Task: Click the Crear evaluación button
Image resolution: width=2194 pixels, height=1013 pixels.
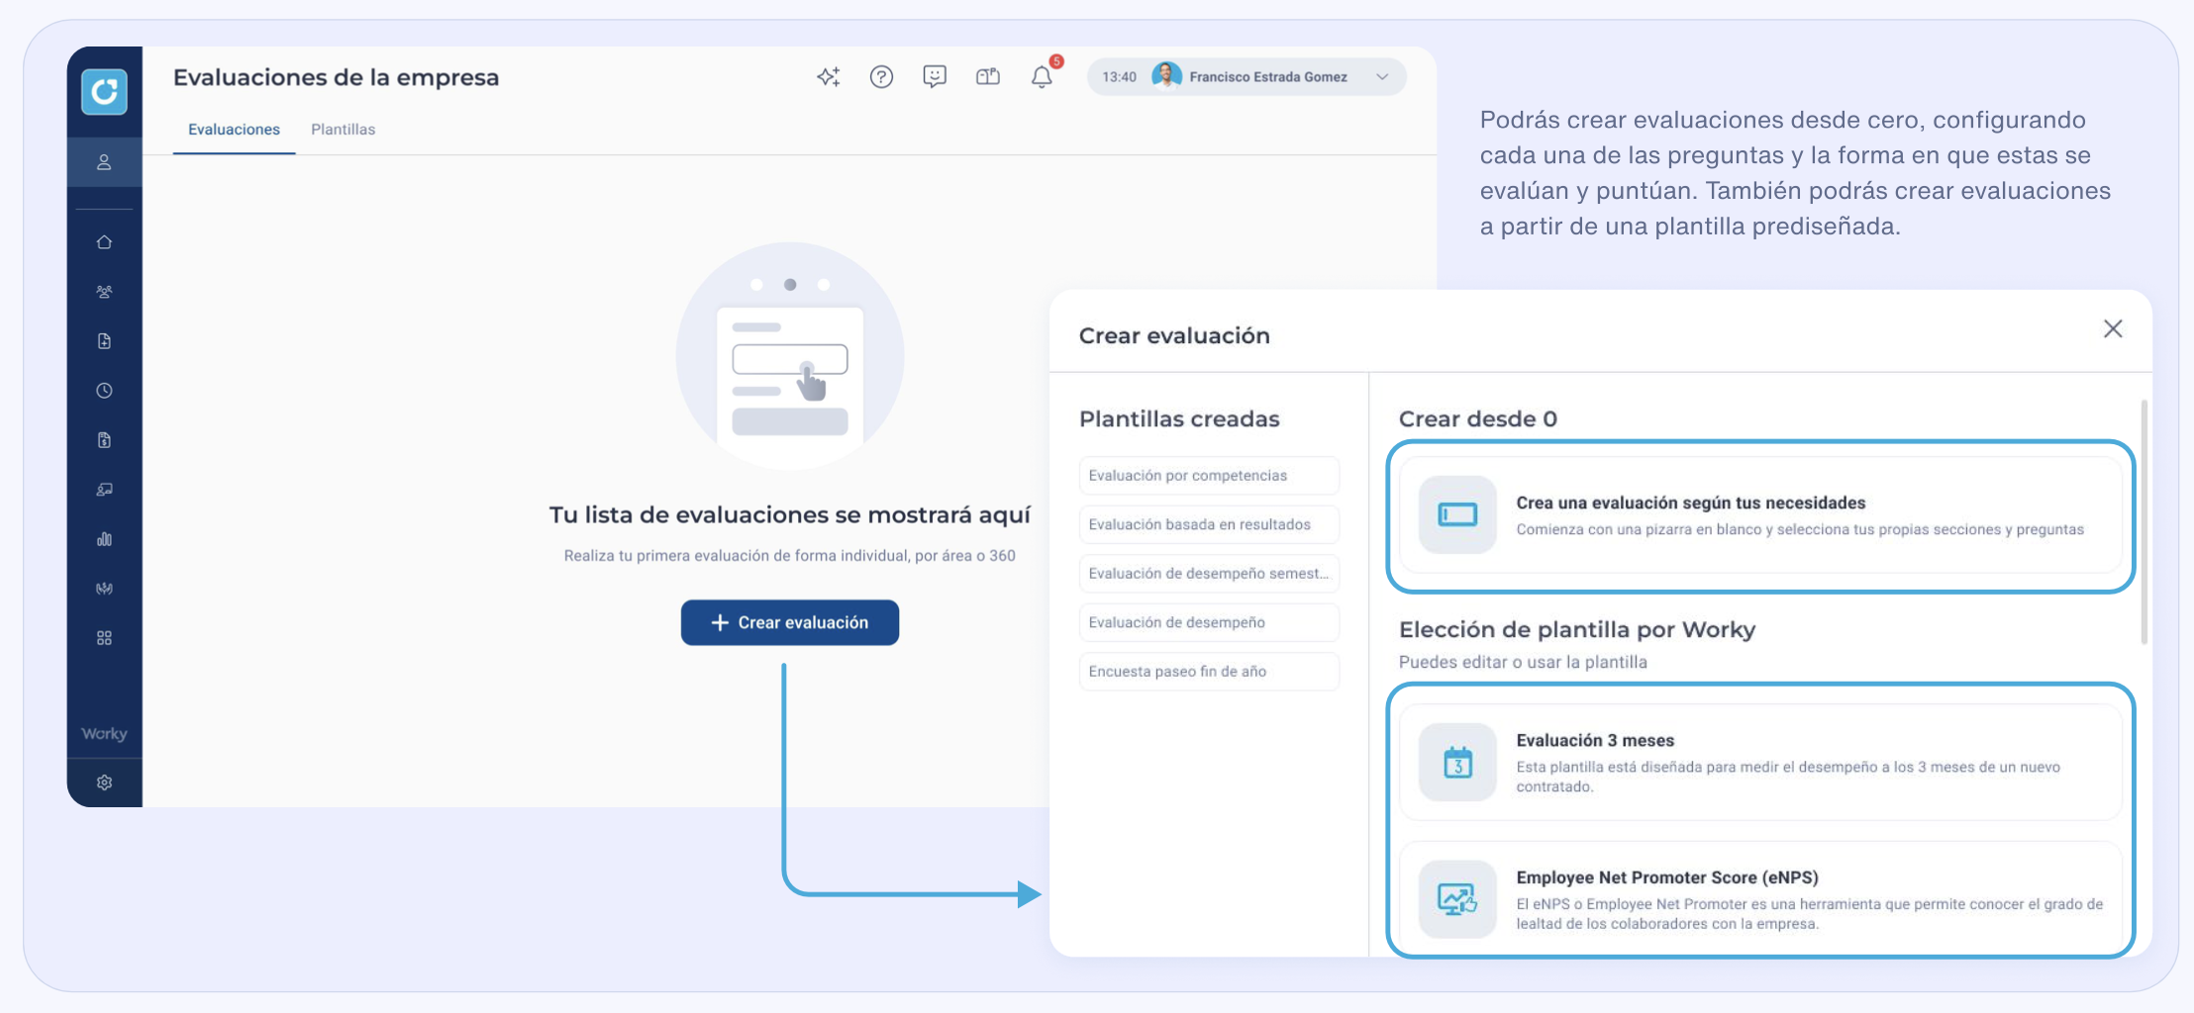Action: click(790, 622)
